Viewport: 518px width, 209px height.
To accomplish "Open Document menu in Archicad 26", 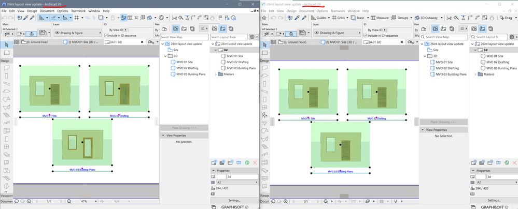I will pyautogui.click(x=47, y=11).
